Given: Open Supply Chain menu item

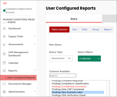Looking at the screenshot, I should click(16, 36).
